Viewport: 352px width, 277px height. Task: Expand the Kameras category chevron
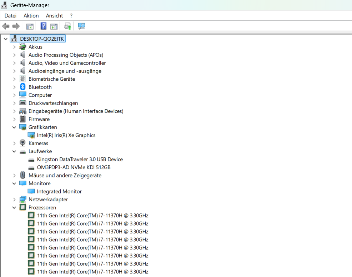14,143
